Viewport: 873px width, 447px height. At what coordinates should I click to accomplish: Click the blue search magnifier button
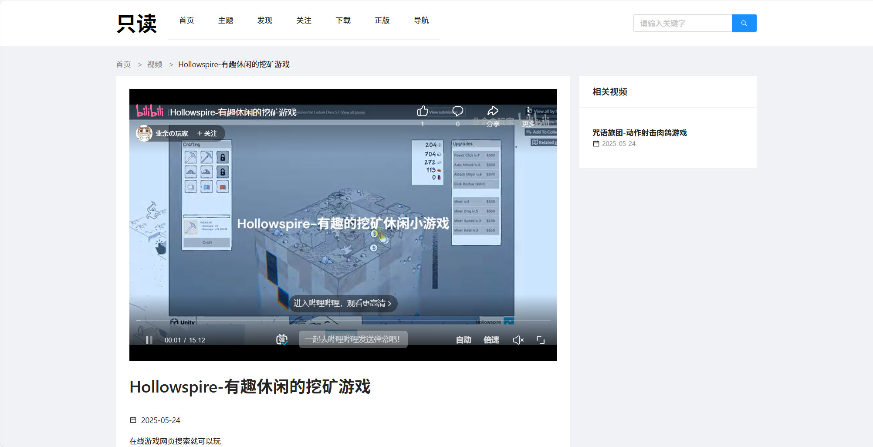click(x=744, y=23)
